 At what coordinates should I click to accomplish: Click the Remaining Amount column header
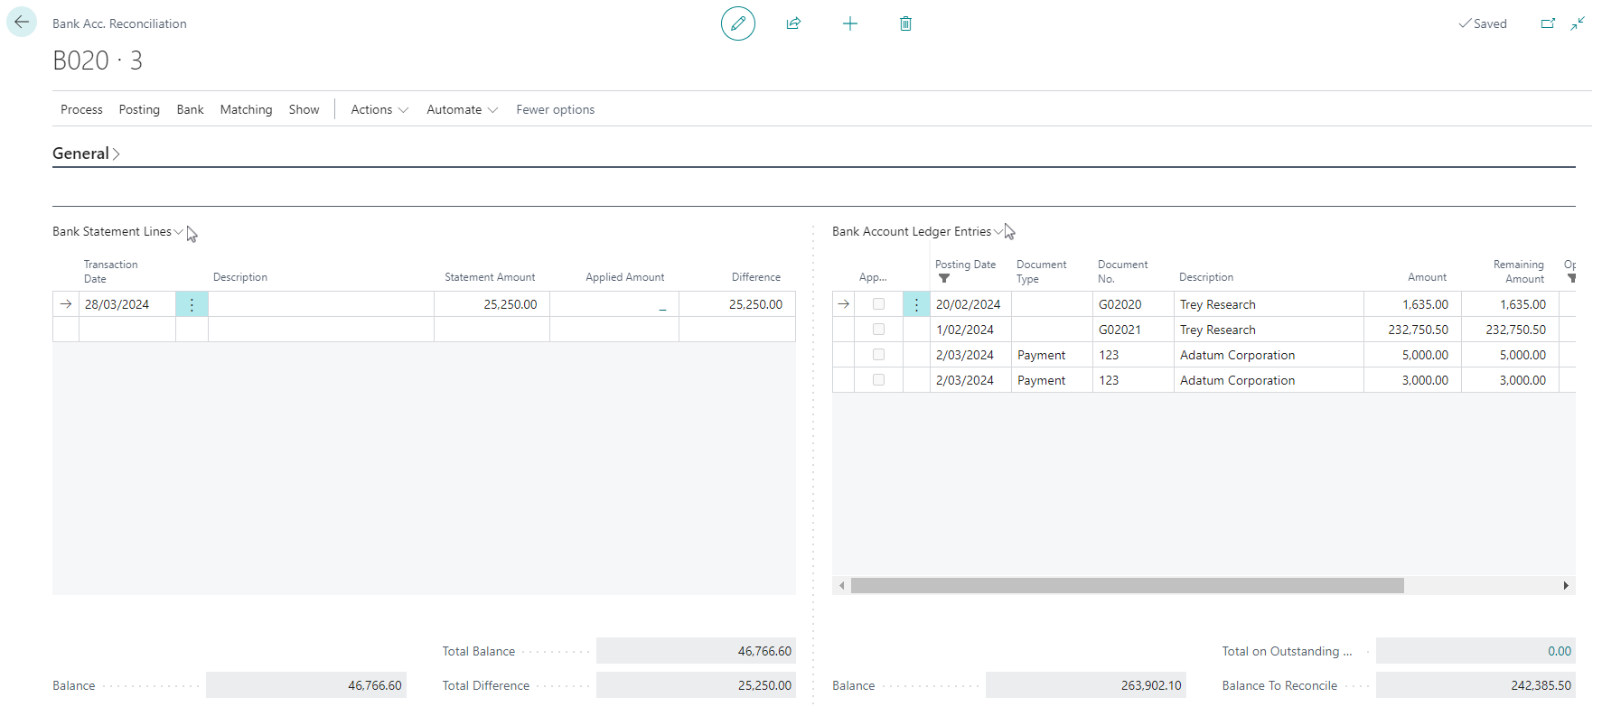tap(1518, 272)
